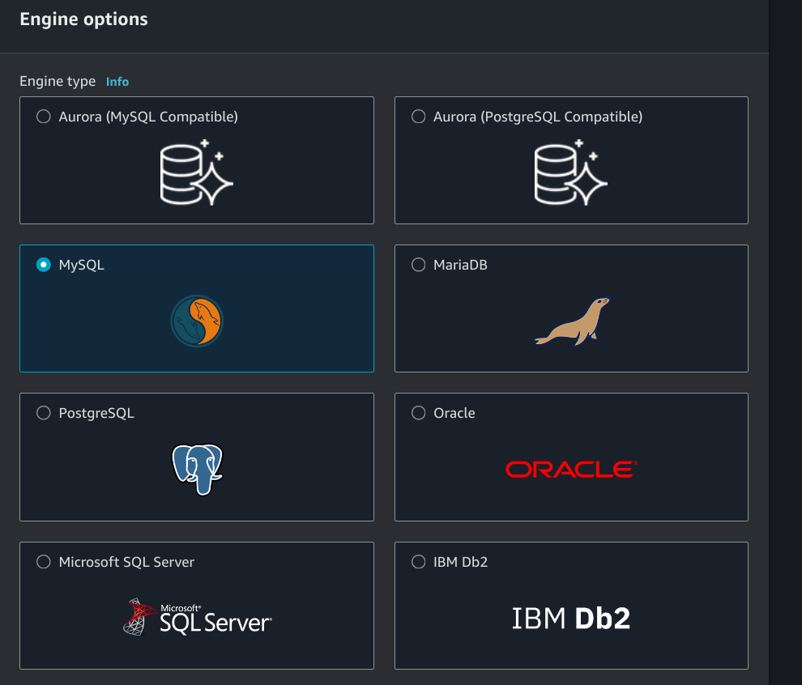Choose the MariaDB radio button
This screenshot has width=802, height=685.
[x=419, y=265]
